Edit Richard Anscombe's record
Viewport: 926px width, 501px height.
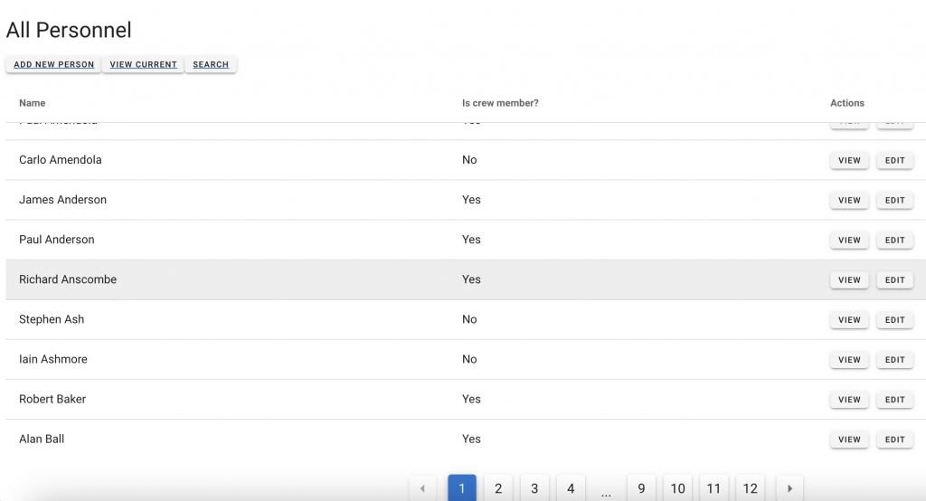tap(894, 280)
